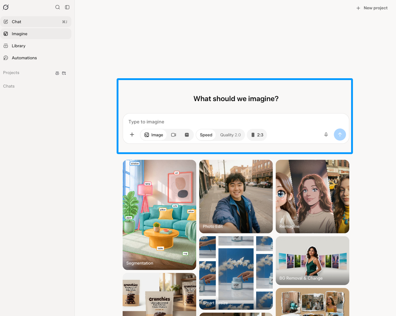Click New project at top right
396x316 pixels.
pyautogui.click(x=372, y=8)
